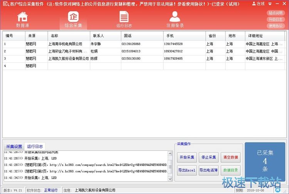Click contact name 朱宇静
The height and width of the screenshot is (194, 289).
[x=96, y=44]
